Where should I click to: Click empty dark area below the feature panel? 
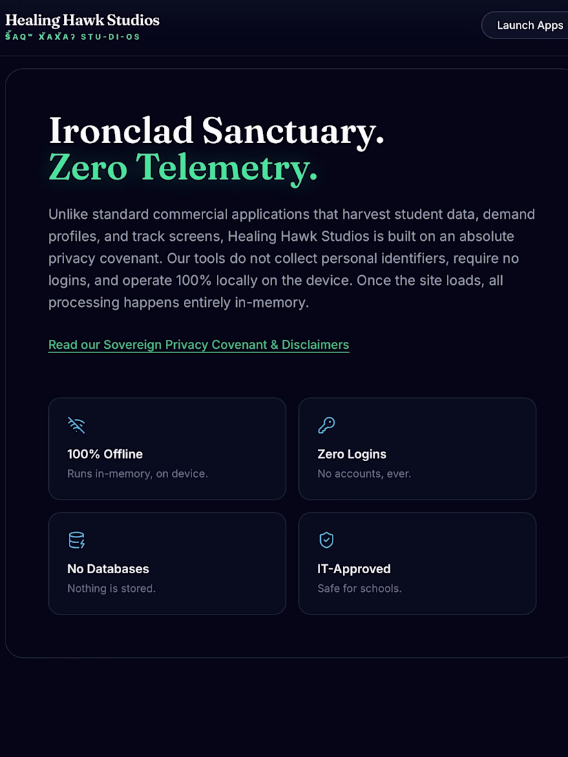(x=284, y=707)
